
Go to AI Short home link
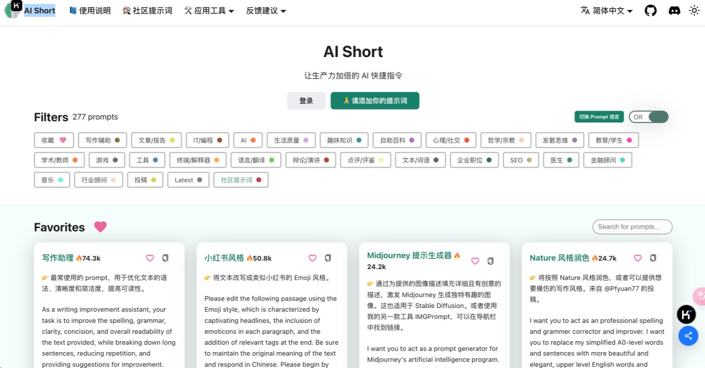click(40, 10)
